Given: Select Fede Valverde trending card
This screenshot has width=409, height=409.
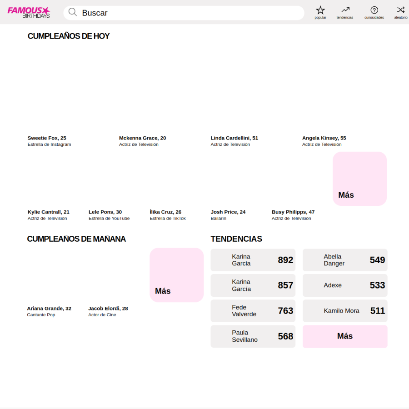Looking at the screenshot, I should (253, 311).
